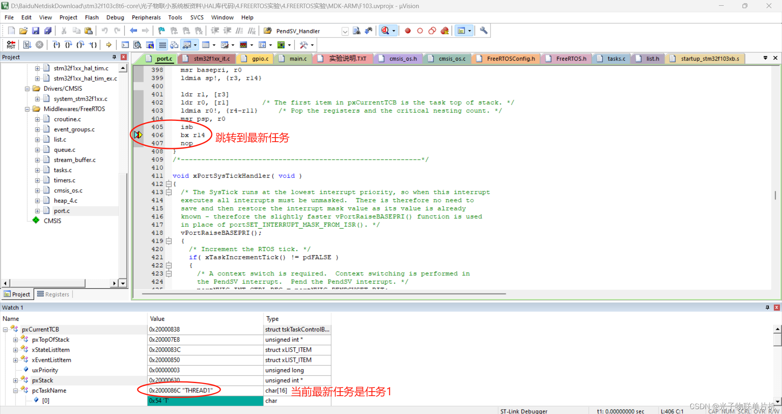Click the Project tree scroll down arrow

[123, 283]
